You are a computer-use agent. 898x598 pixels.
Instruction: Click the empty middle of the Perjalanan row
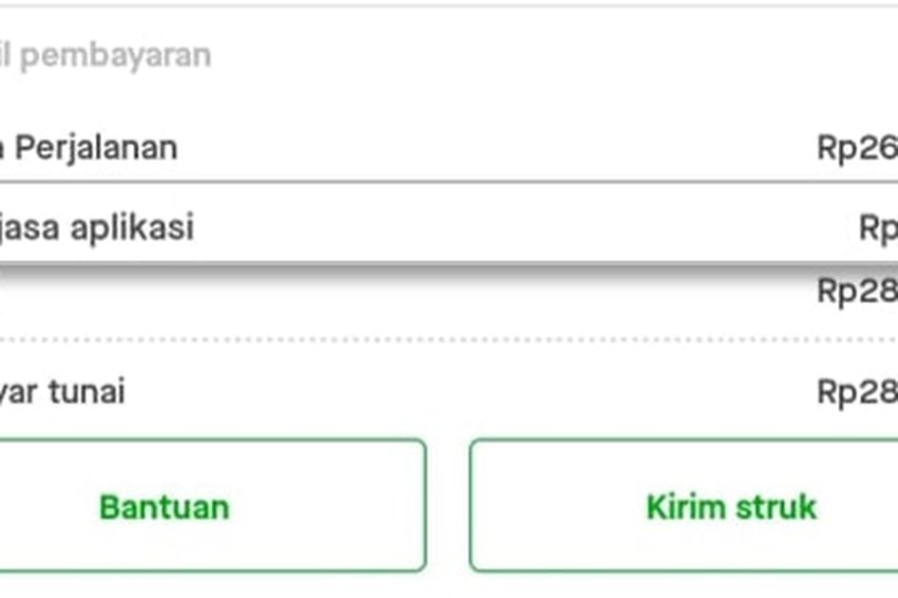(x=494, y=148)
